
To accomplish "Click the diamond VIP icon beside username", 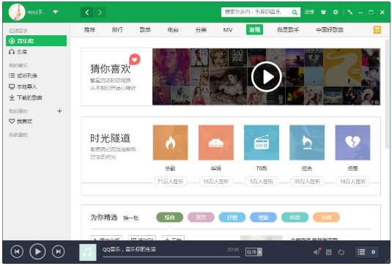I will click(x=56, y=12).
